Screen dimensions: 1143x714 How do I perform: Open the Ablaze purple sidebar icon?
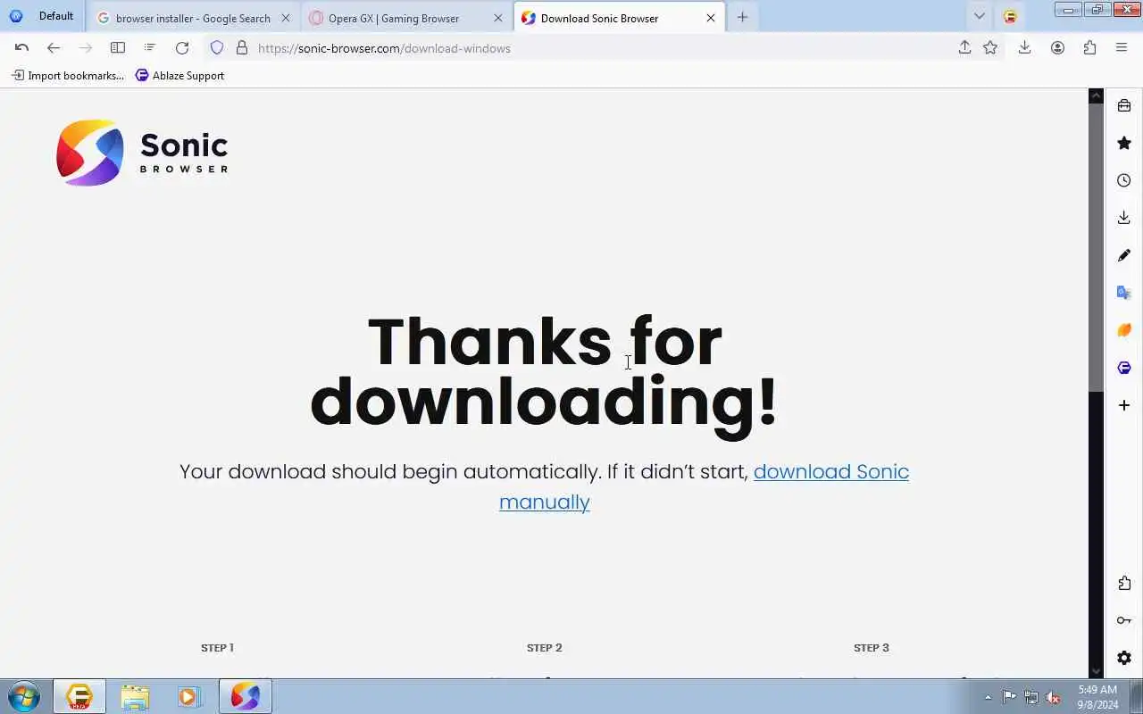(x=1124, y=368)
